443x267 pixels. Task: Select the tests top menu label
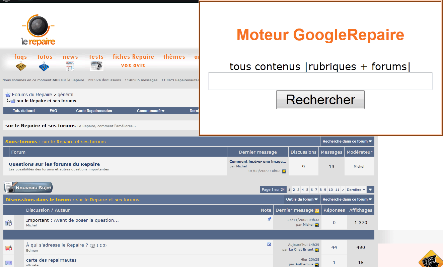tap(96, 57)
